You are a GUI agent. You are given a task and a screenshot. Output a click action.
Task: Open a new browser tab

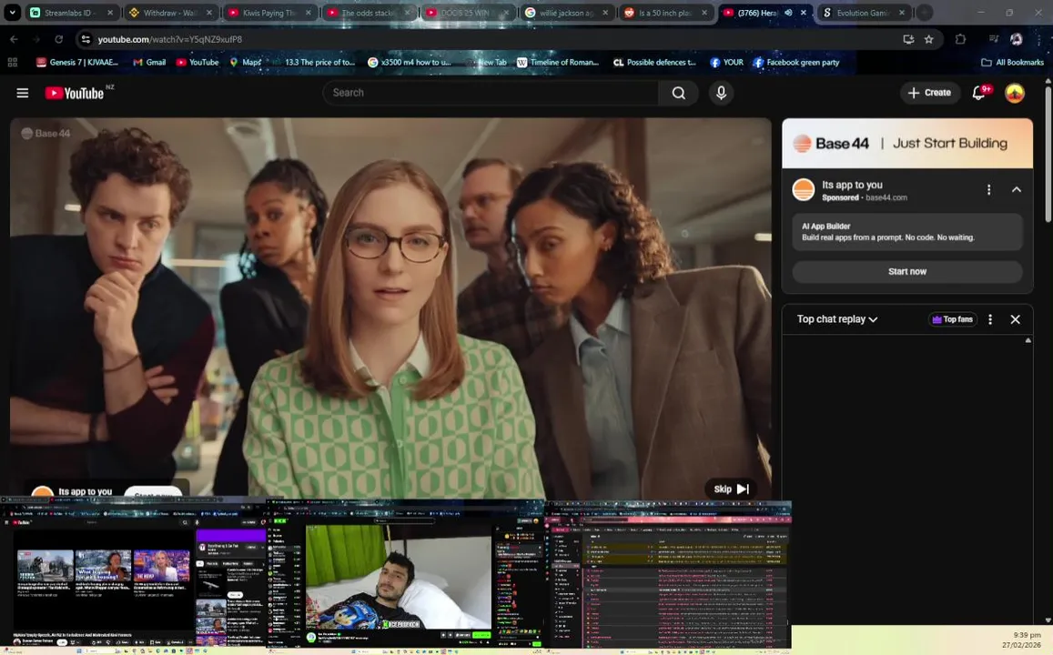[x=925, y=13]
